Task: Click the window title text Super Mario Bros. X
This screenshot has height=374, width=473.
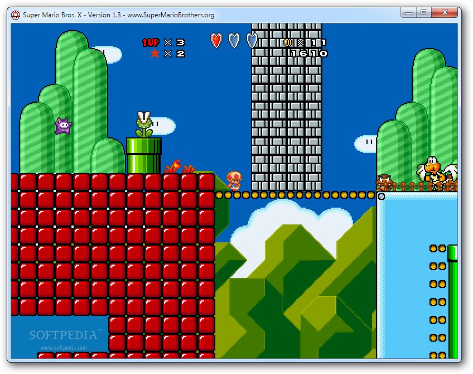Action: tap(52, 15)
